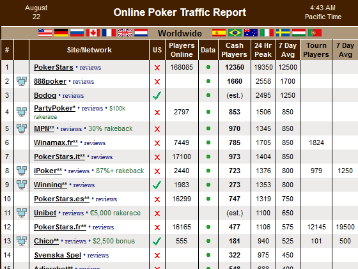Click network icon in Unibet row
358x269 pixels.
[x=22, y=213]
